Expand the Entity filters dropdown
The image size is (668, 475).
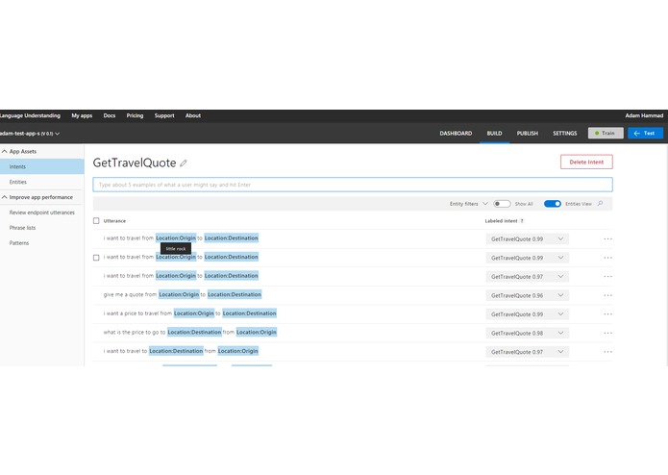coord(469,204)
